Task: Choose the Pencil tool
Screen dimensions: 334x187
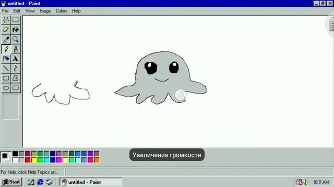Action: 6,49
